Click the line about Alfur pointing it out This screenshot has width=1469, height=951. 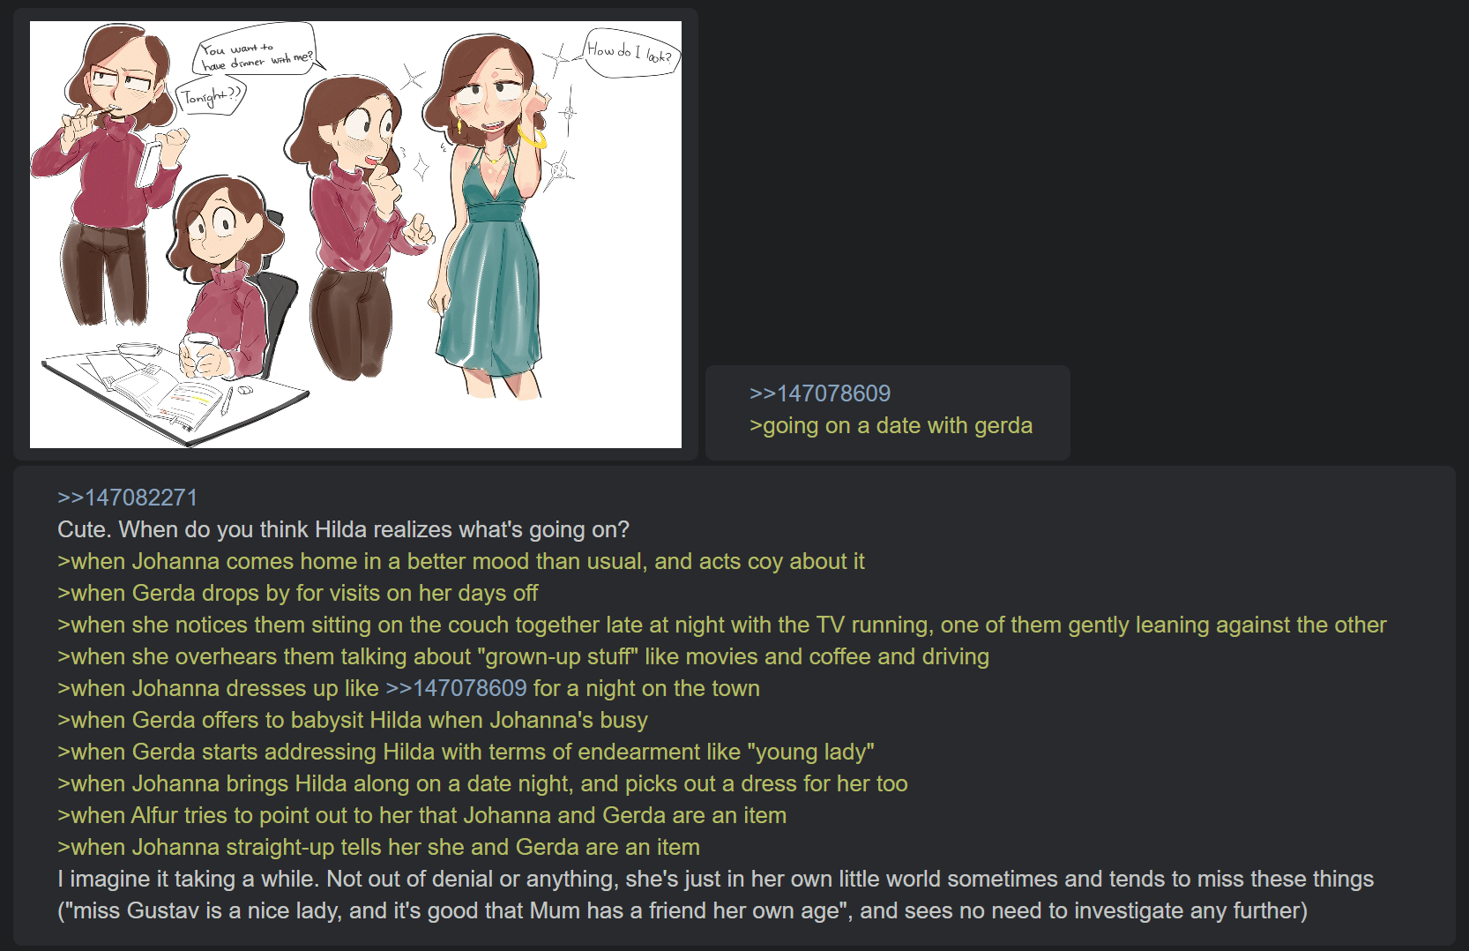(421, 815)
